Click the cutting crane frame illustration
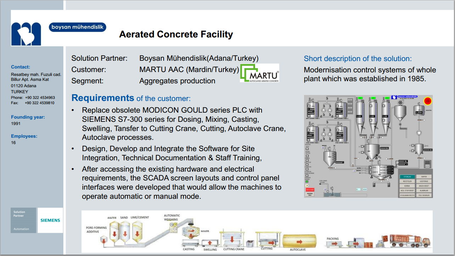Screen dimensions: 455x256 (233, 239)
